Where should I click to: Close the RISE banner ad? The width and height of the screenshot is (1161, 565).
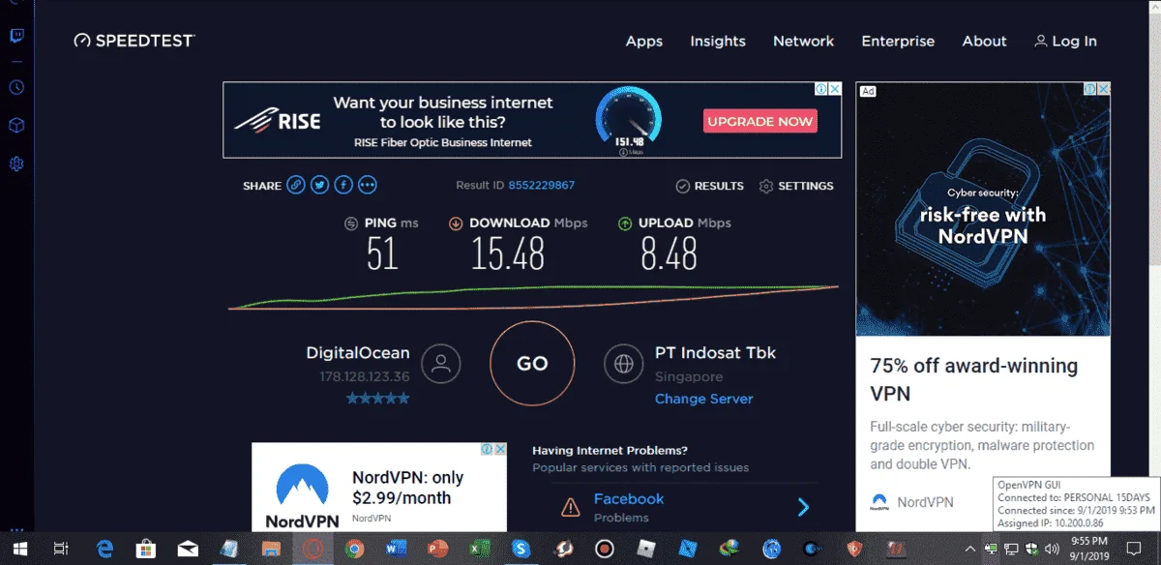coord(835,89)
